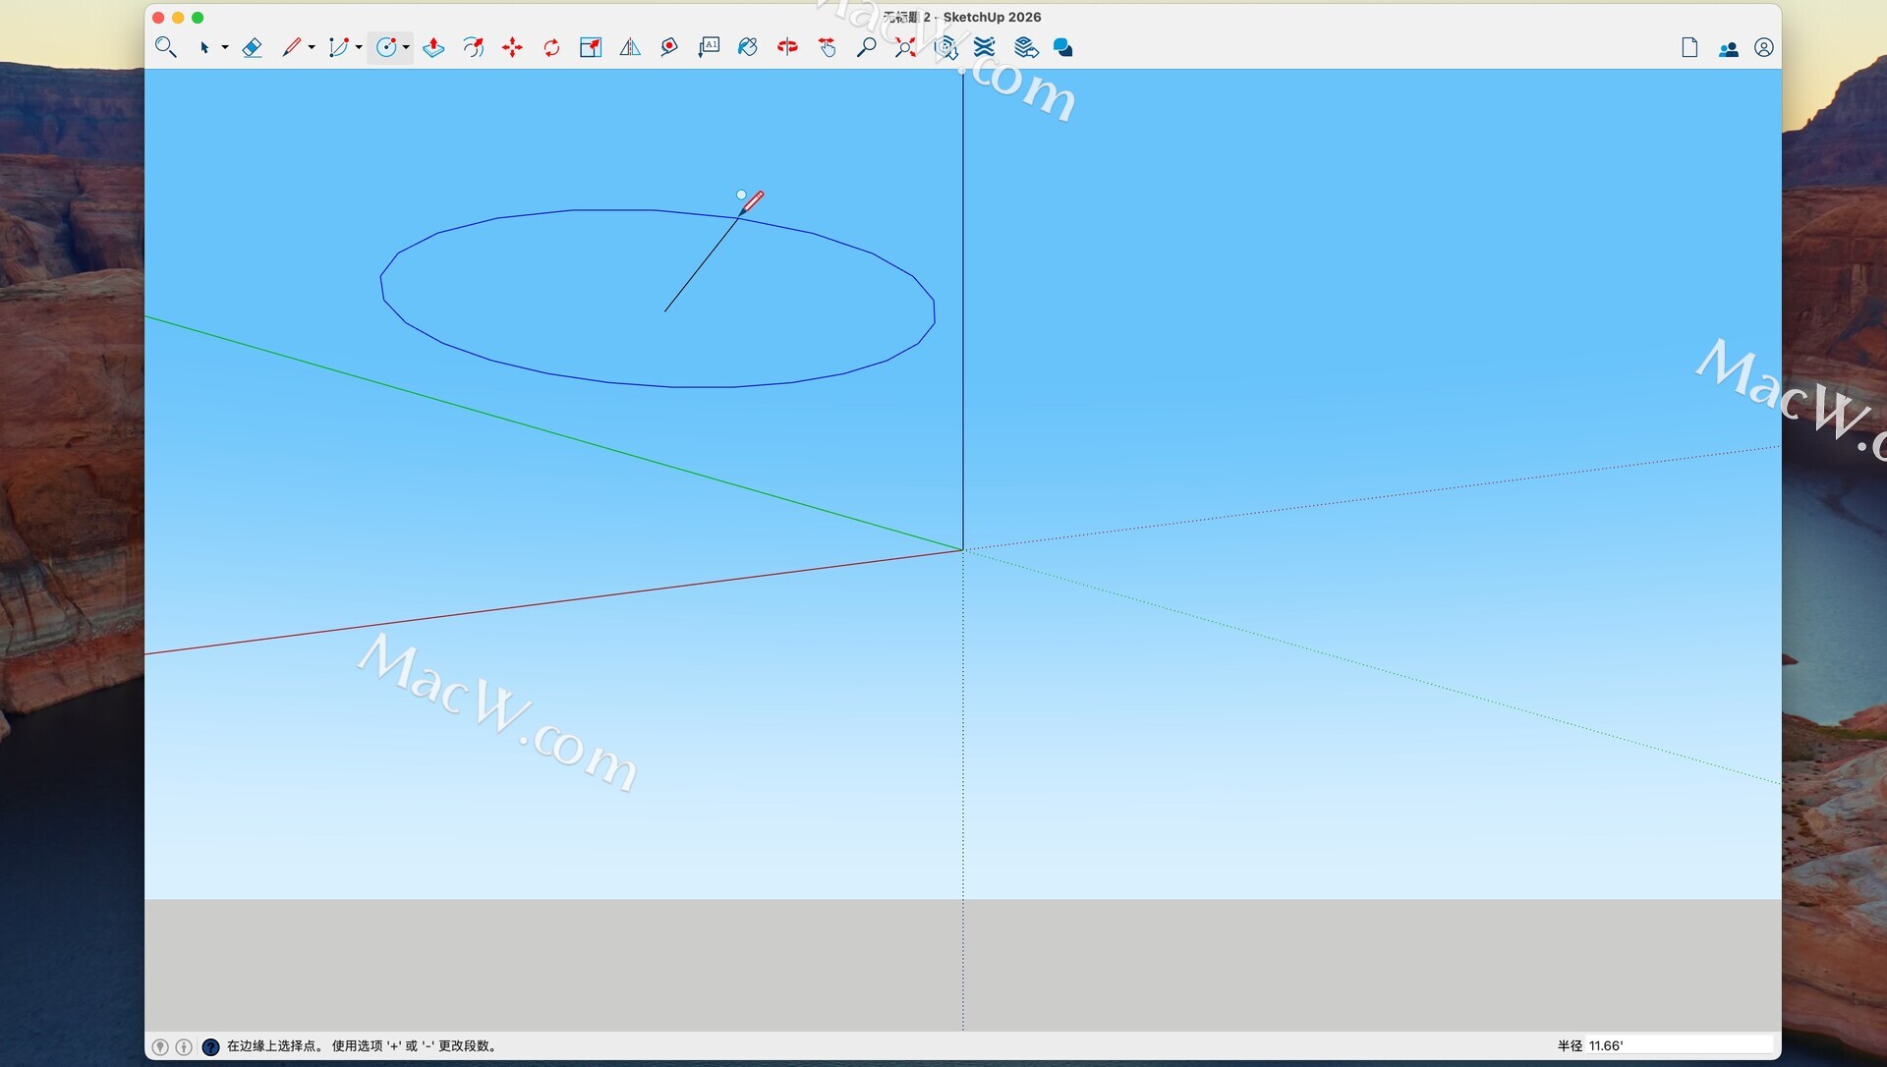1887x1067 pixels.
Task: Click the radius measurement input field
Action: pyautogui.click(x=1678, y=1045)
